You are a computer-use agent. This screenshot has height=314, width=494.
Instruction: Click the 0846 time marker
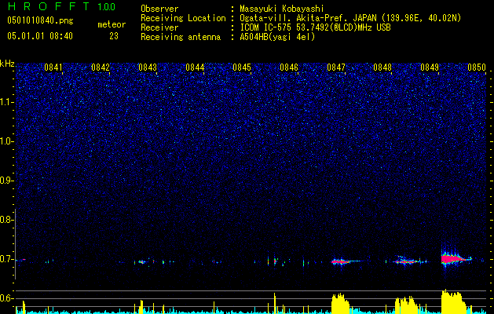pyautogui.click(x=289, y=68)
